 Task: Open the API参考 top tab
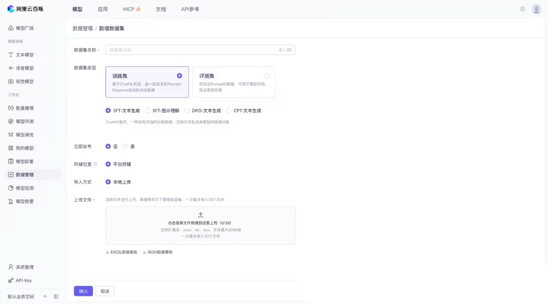pos(190,9)
